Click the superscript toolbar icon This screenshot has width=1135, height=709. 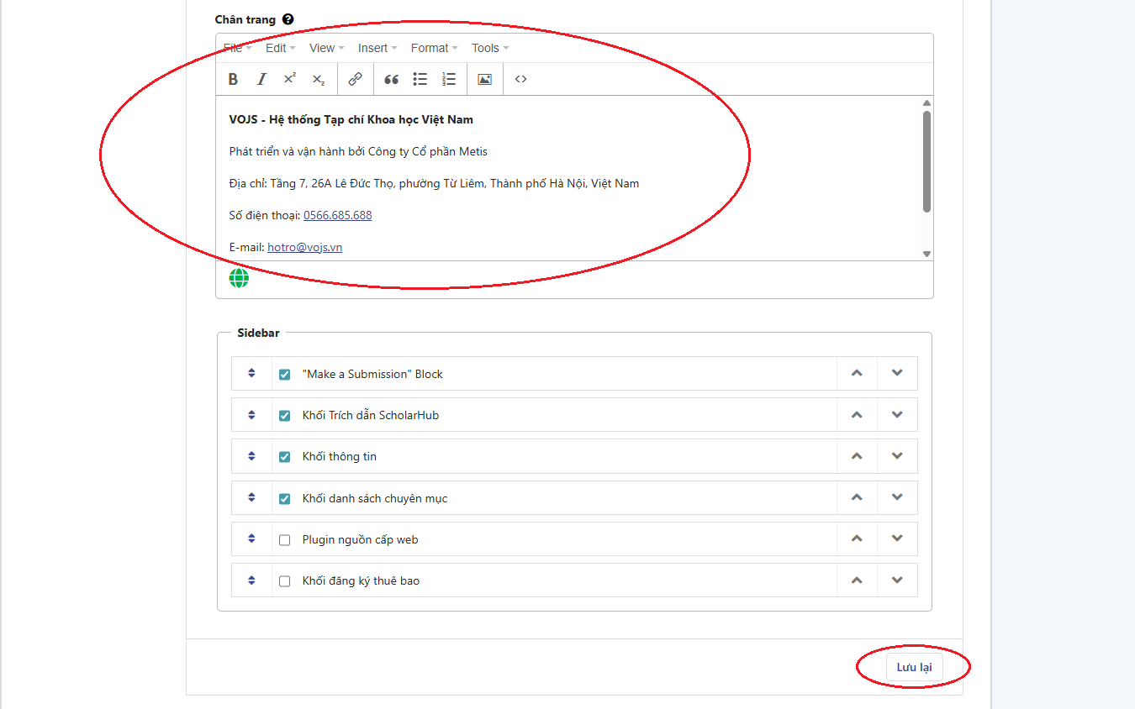click(x=290, y=79)
